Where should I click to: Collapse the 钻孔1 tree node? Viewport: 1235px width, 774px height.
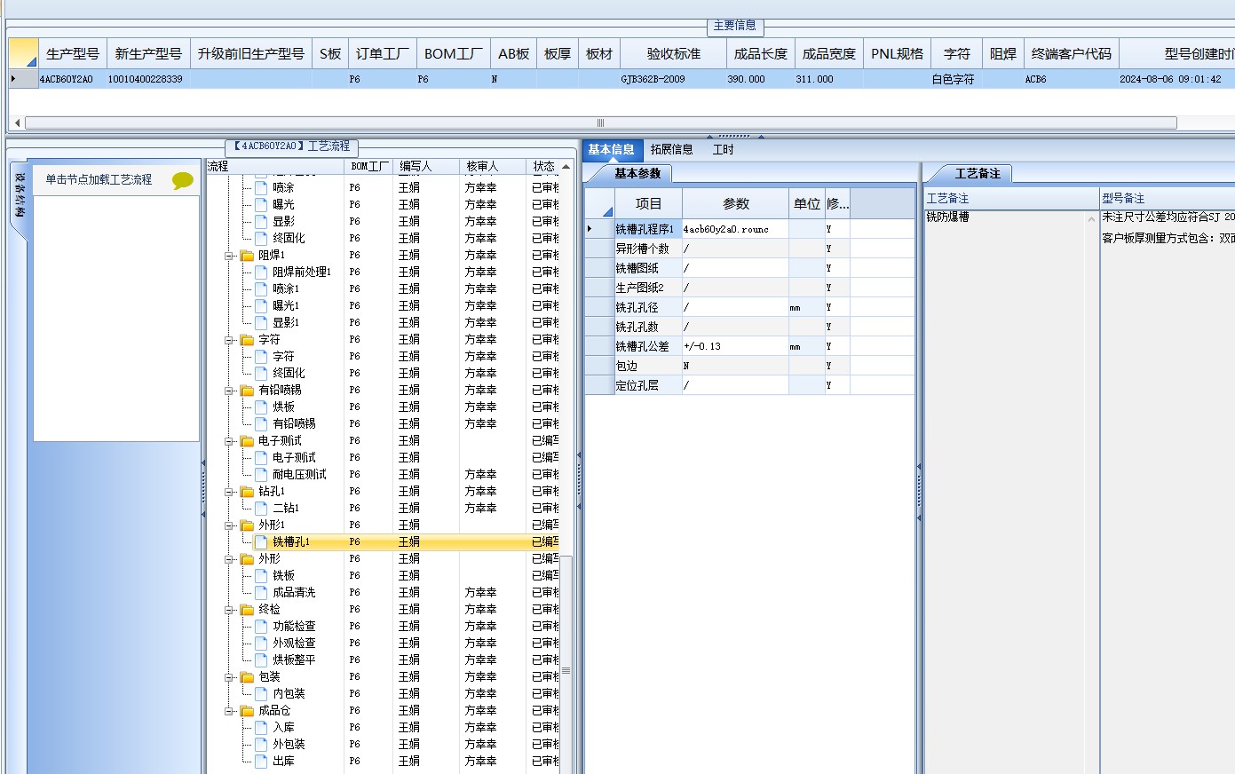click(229, 492)
